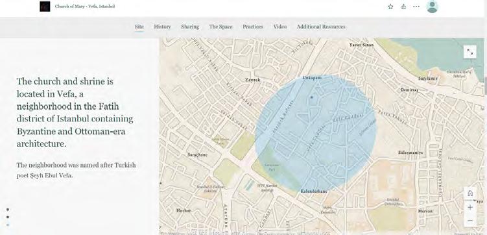487x235 pixels.
Task: Click the Sarıdemir label on the map
Action: [428, 79]
